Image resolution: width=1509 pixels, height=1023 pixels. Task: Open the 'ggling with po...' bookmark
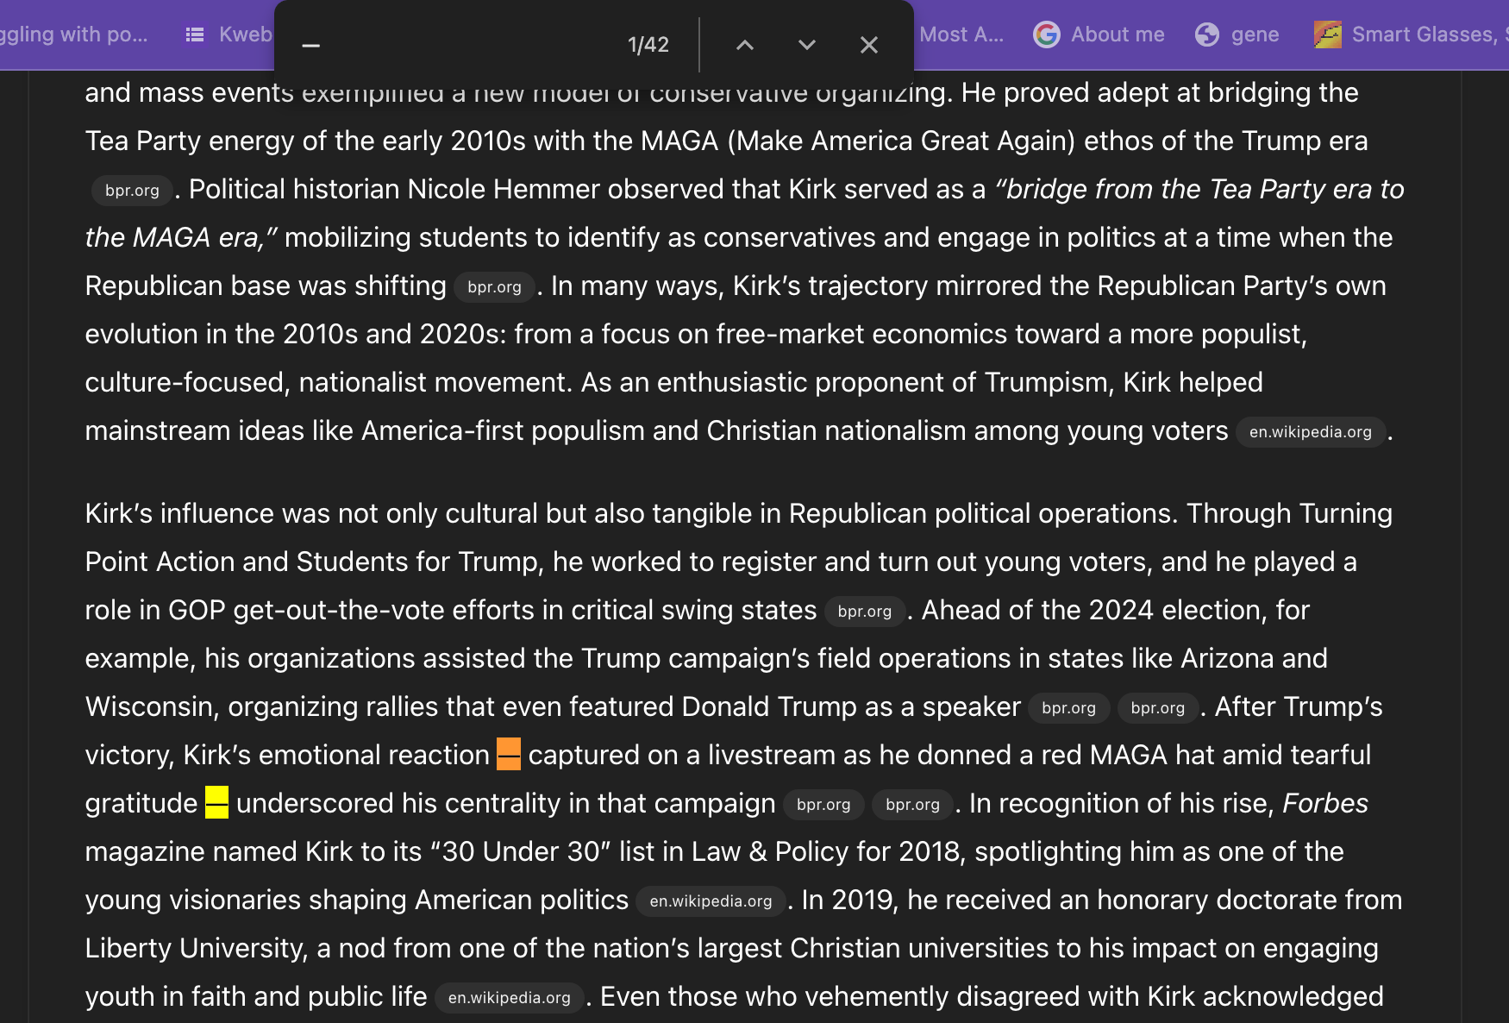[74, 35]
